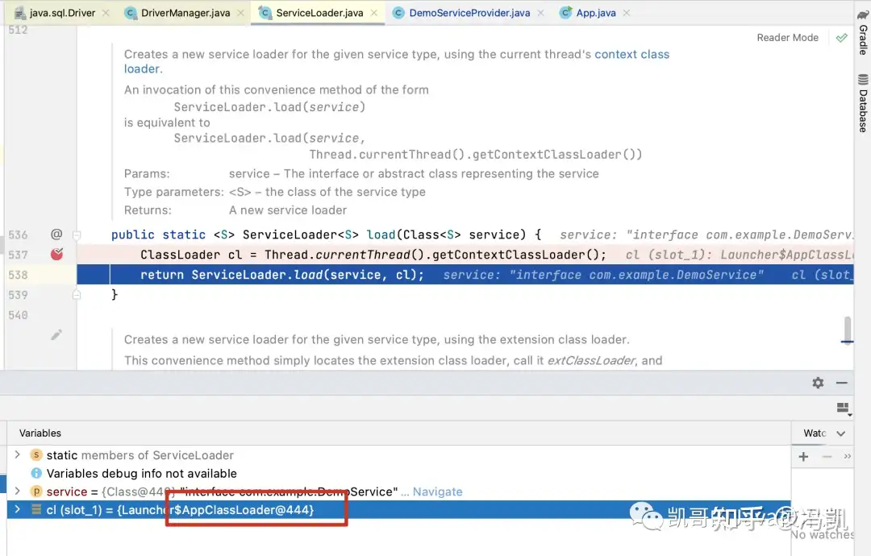Switch to the App.java tab

pos(595,13)
